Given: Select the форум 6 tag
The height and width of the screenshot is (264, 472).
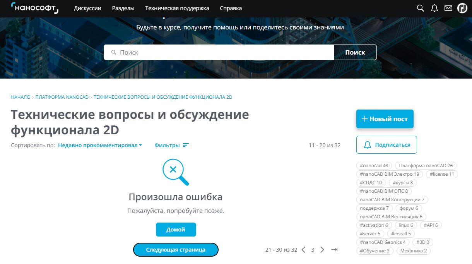Looking at the screenshot, I should 409,208.
